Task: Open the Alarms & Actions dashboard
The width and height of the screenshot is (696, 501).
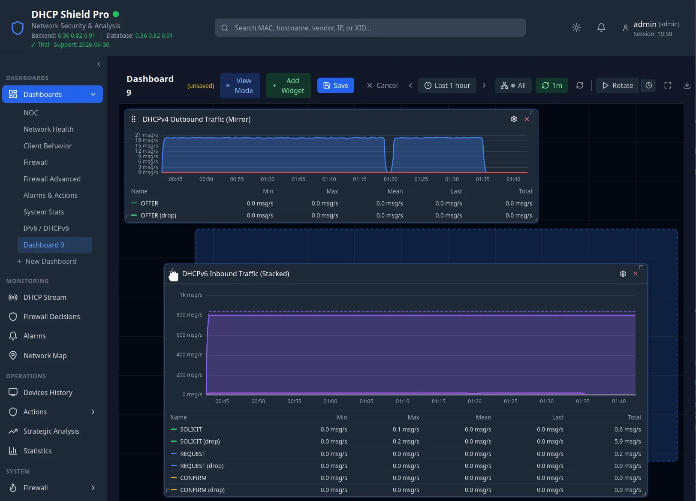Action: pyautogui.click(x=51, y=195)
